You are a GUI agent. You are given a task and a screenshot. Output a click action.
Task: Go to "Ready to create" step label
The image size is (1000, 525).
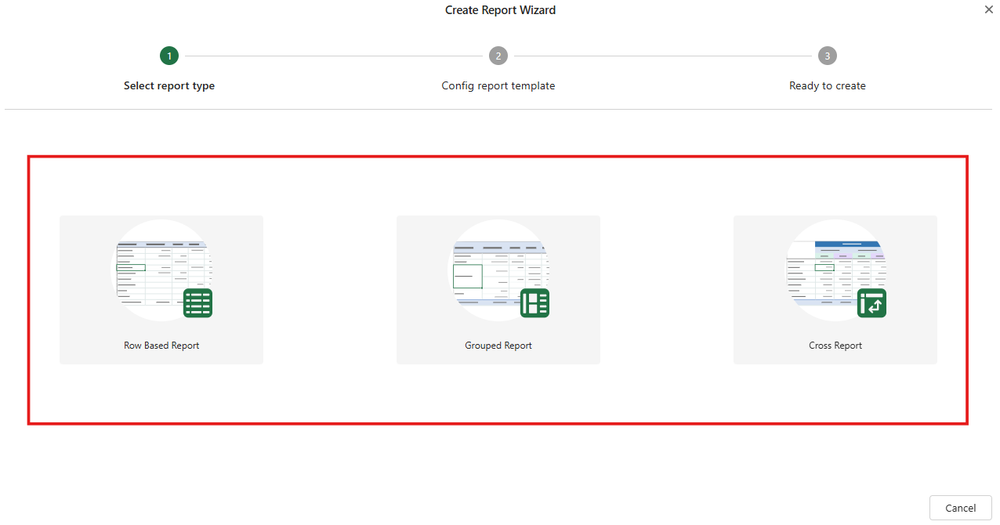[828, 86]
